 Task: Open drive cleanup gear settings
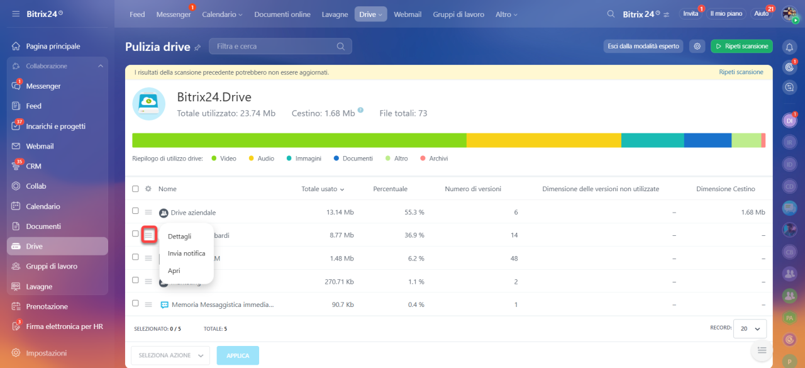[697, 46]
